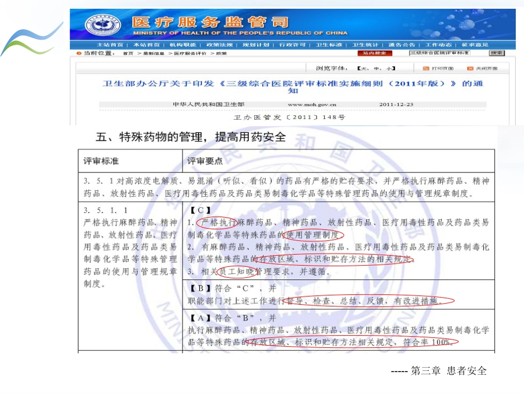
Task: Click the Ministry of Health emblem logo
Action: (x=103, y=24)
